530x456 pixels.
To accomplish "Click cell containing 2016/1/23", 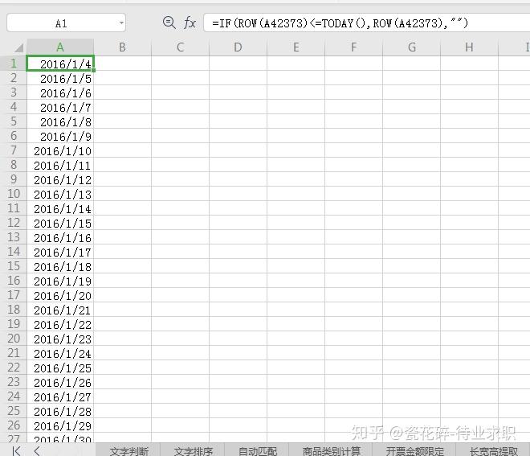I will point(60,339).
